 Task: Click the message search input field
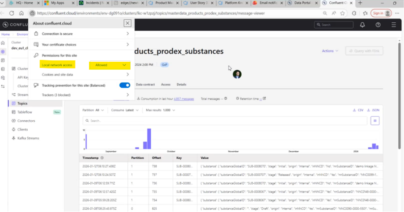225,121
